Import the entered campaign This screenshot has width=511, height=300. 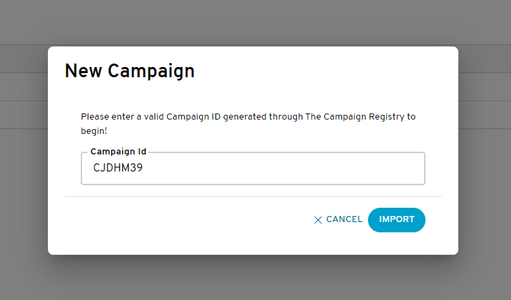coord(396,220)
